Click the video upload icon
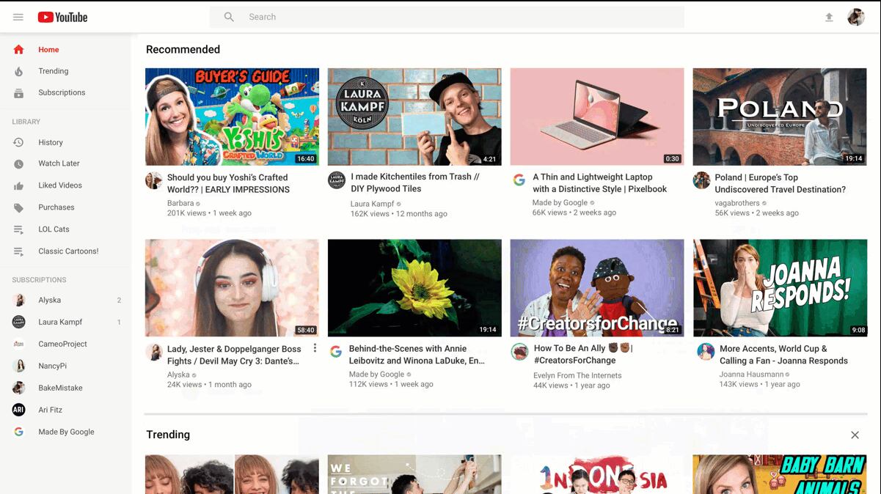The image size is (881, 494). click(x=828, y=16)
